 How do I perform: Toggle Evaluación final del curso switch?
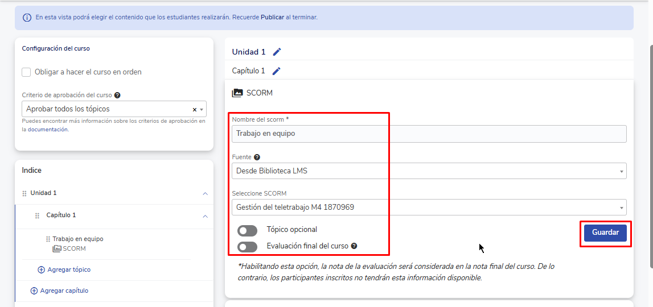coord(247,247)
